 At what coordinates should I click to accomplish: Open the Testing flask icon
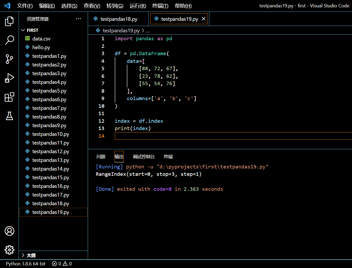pyautogui.click(x=9, y=116)
